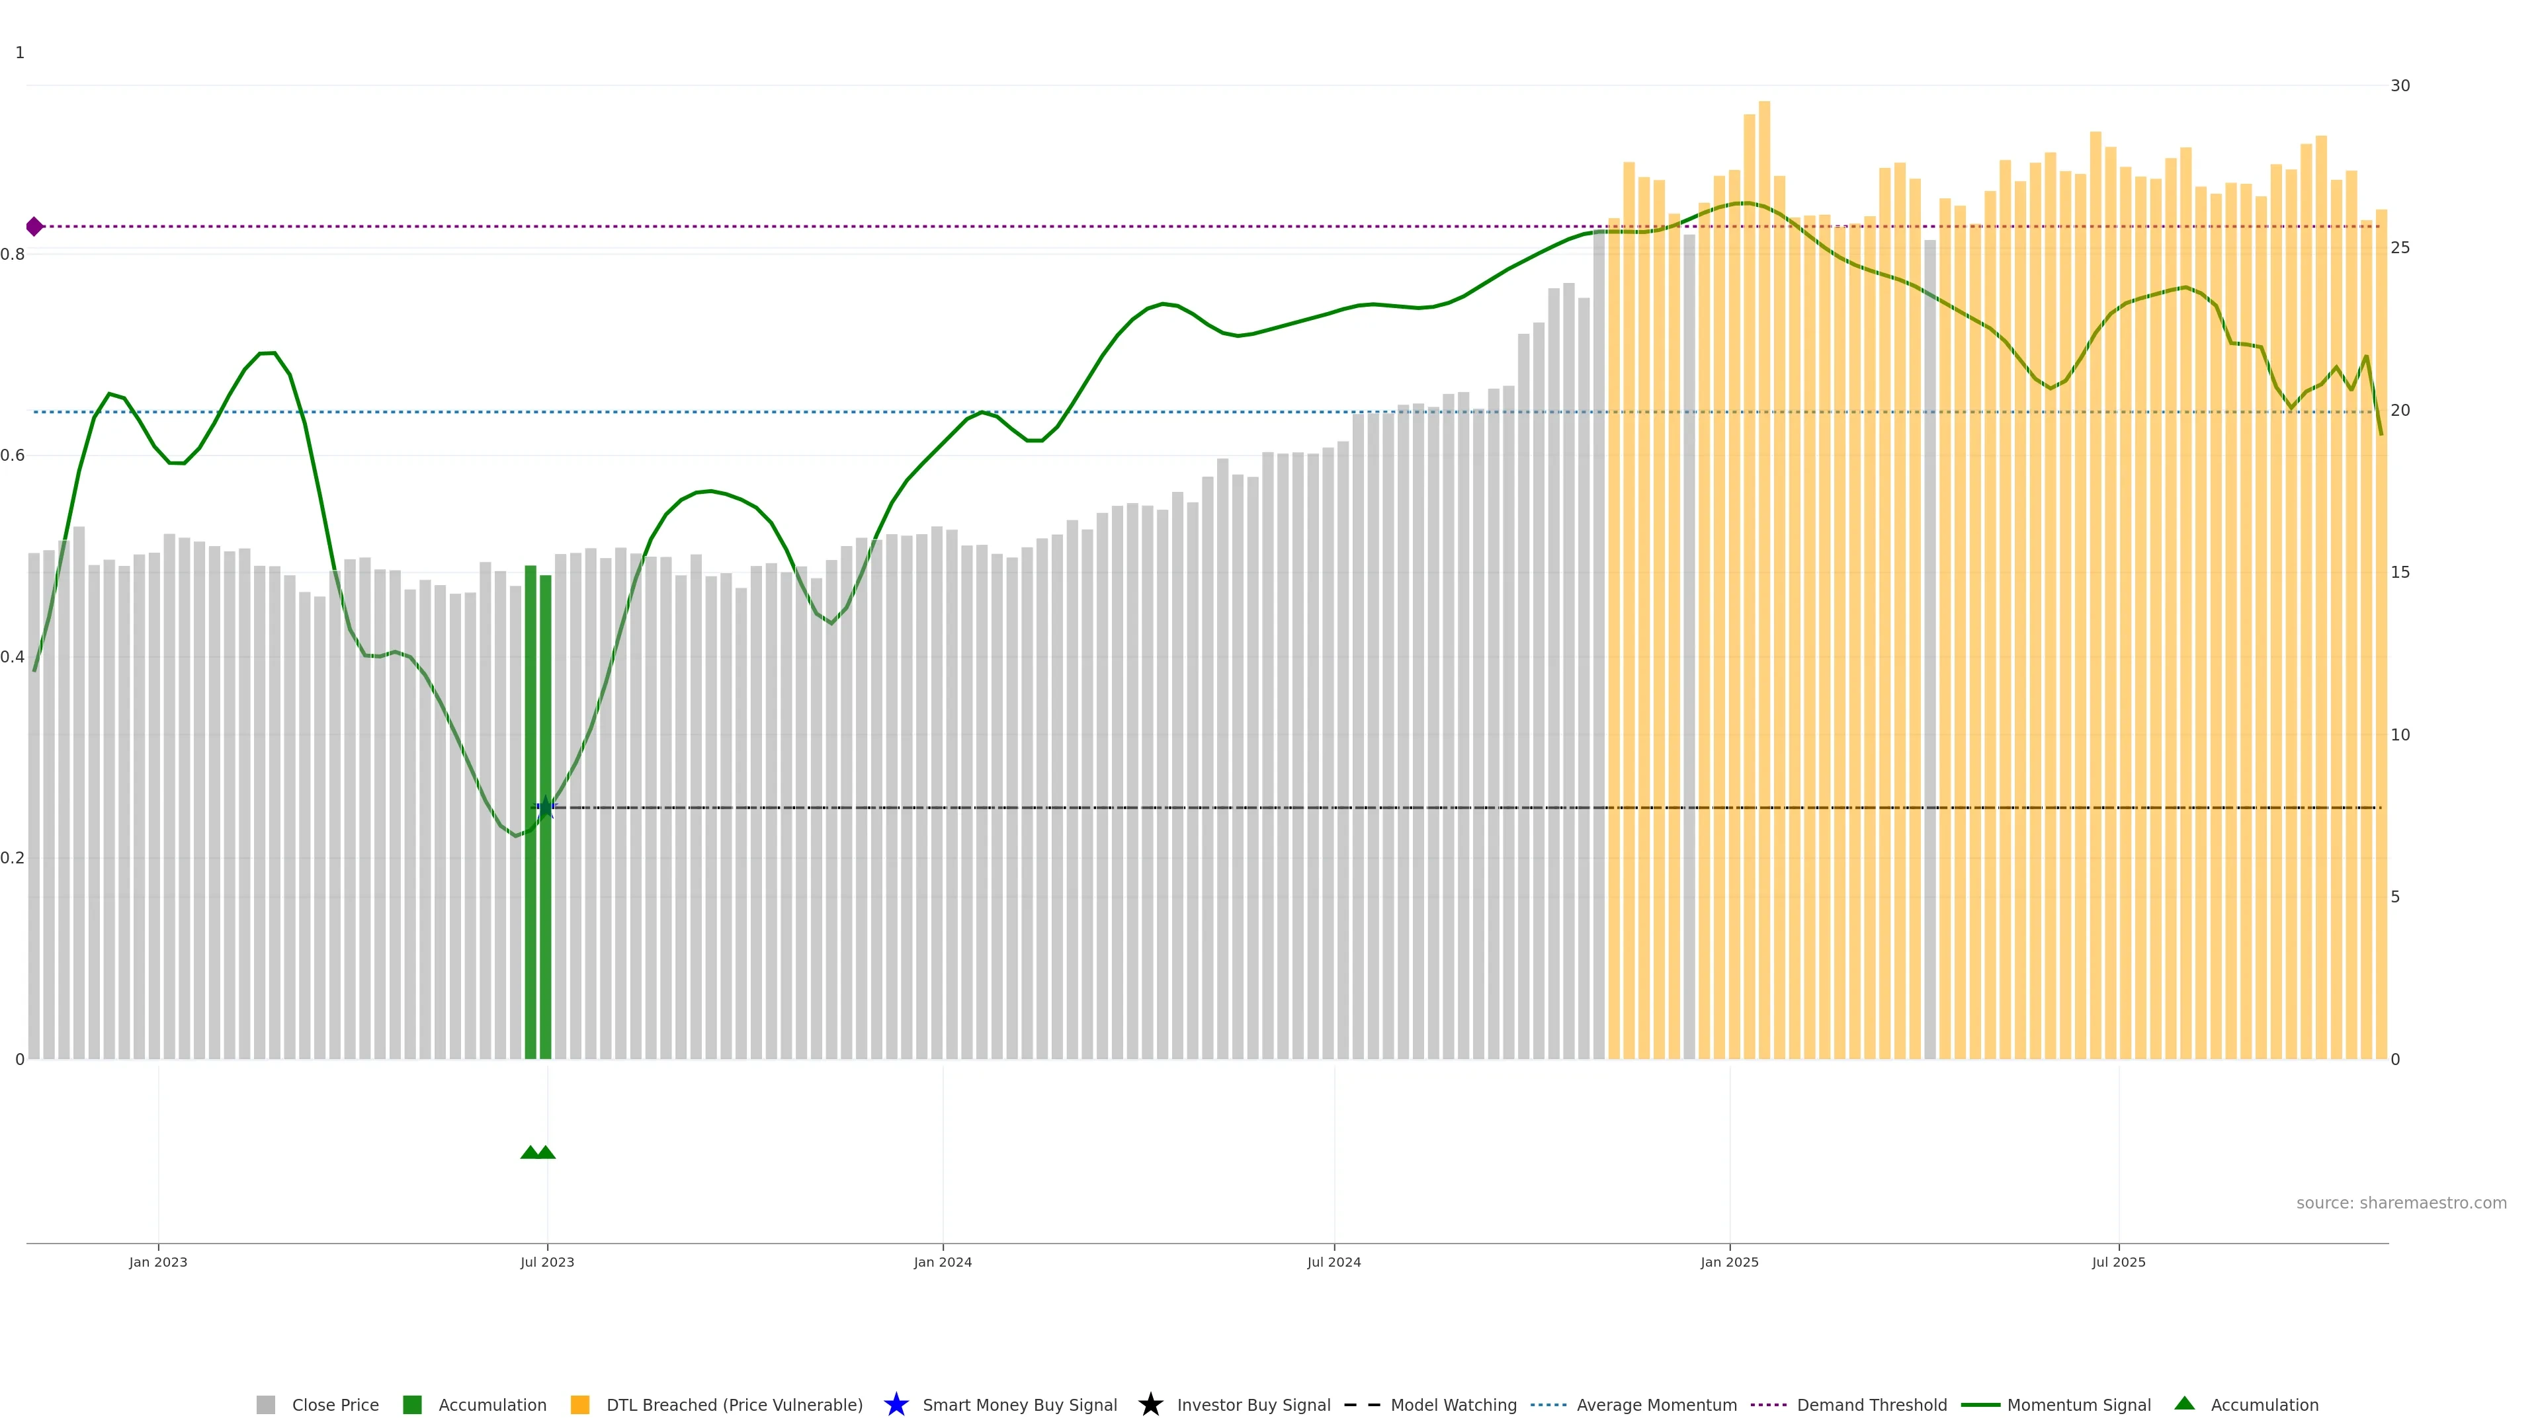Toggle the Demand Threshold legend label

[x=1871, y=1404]
